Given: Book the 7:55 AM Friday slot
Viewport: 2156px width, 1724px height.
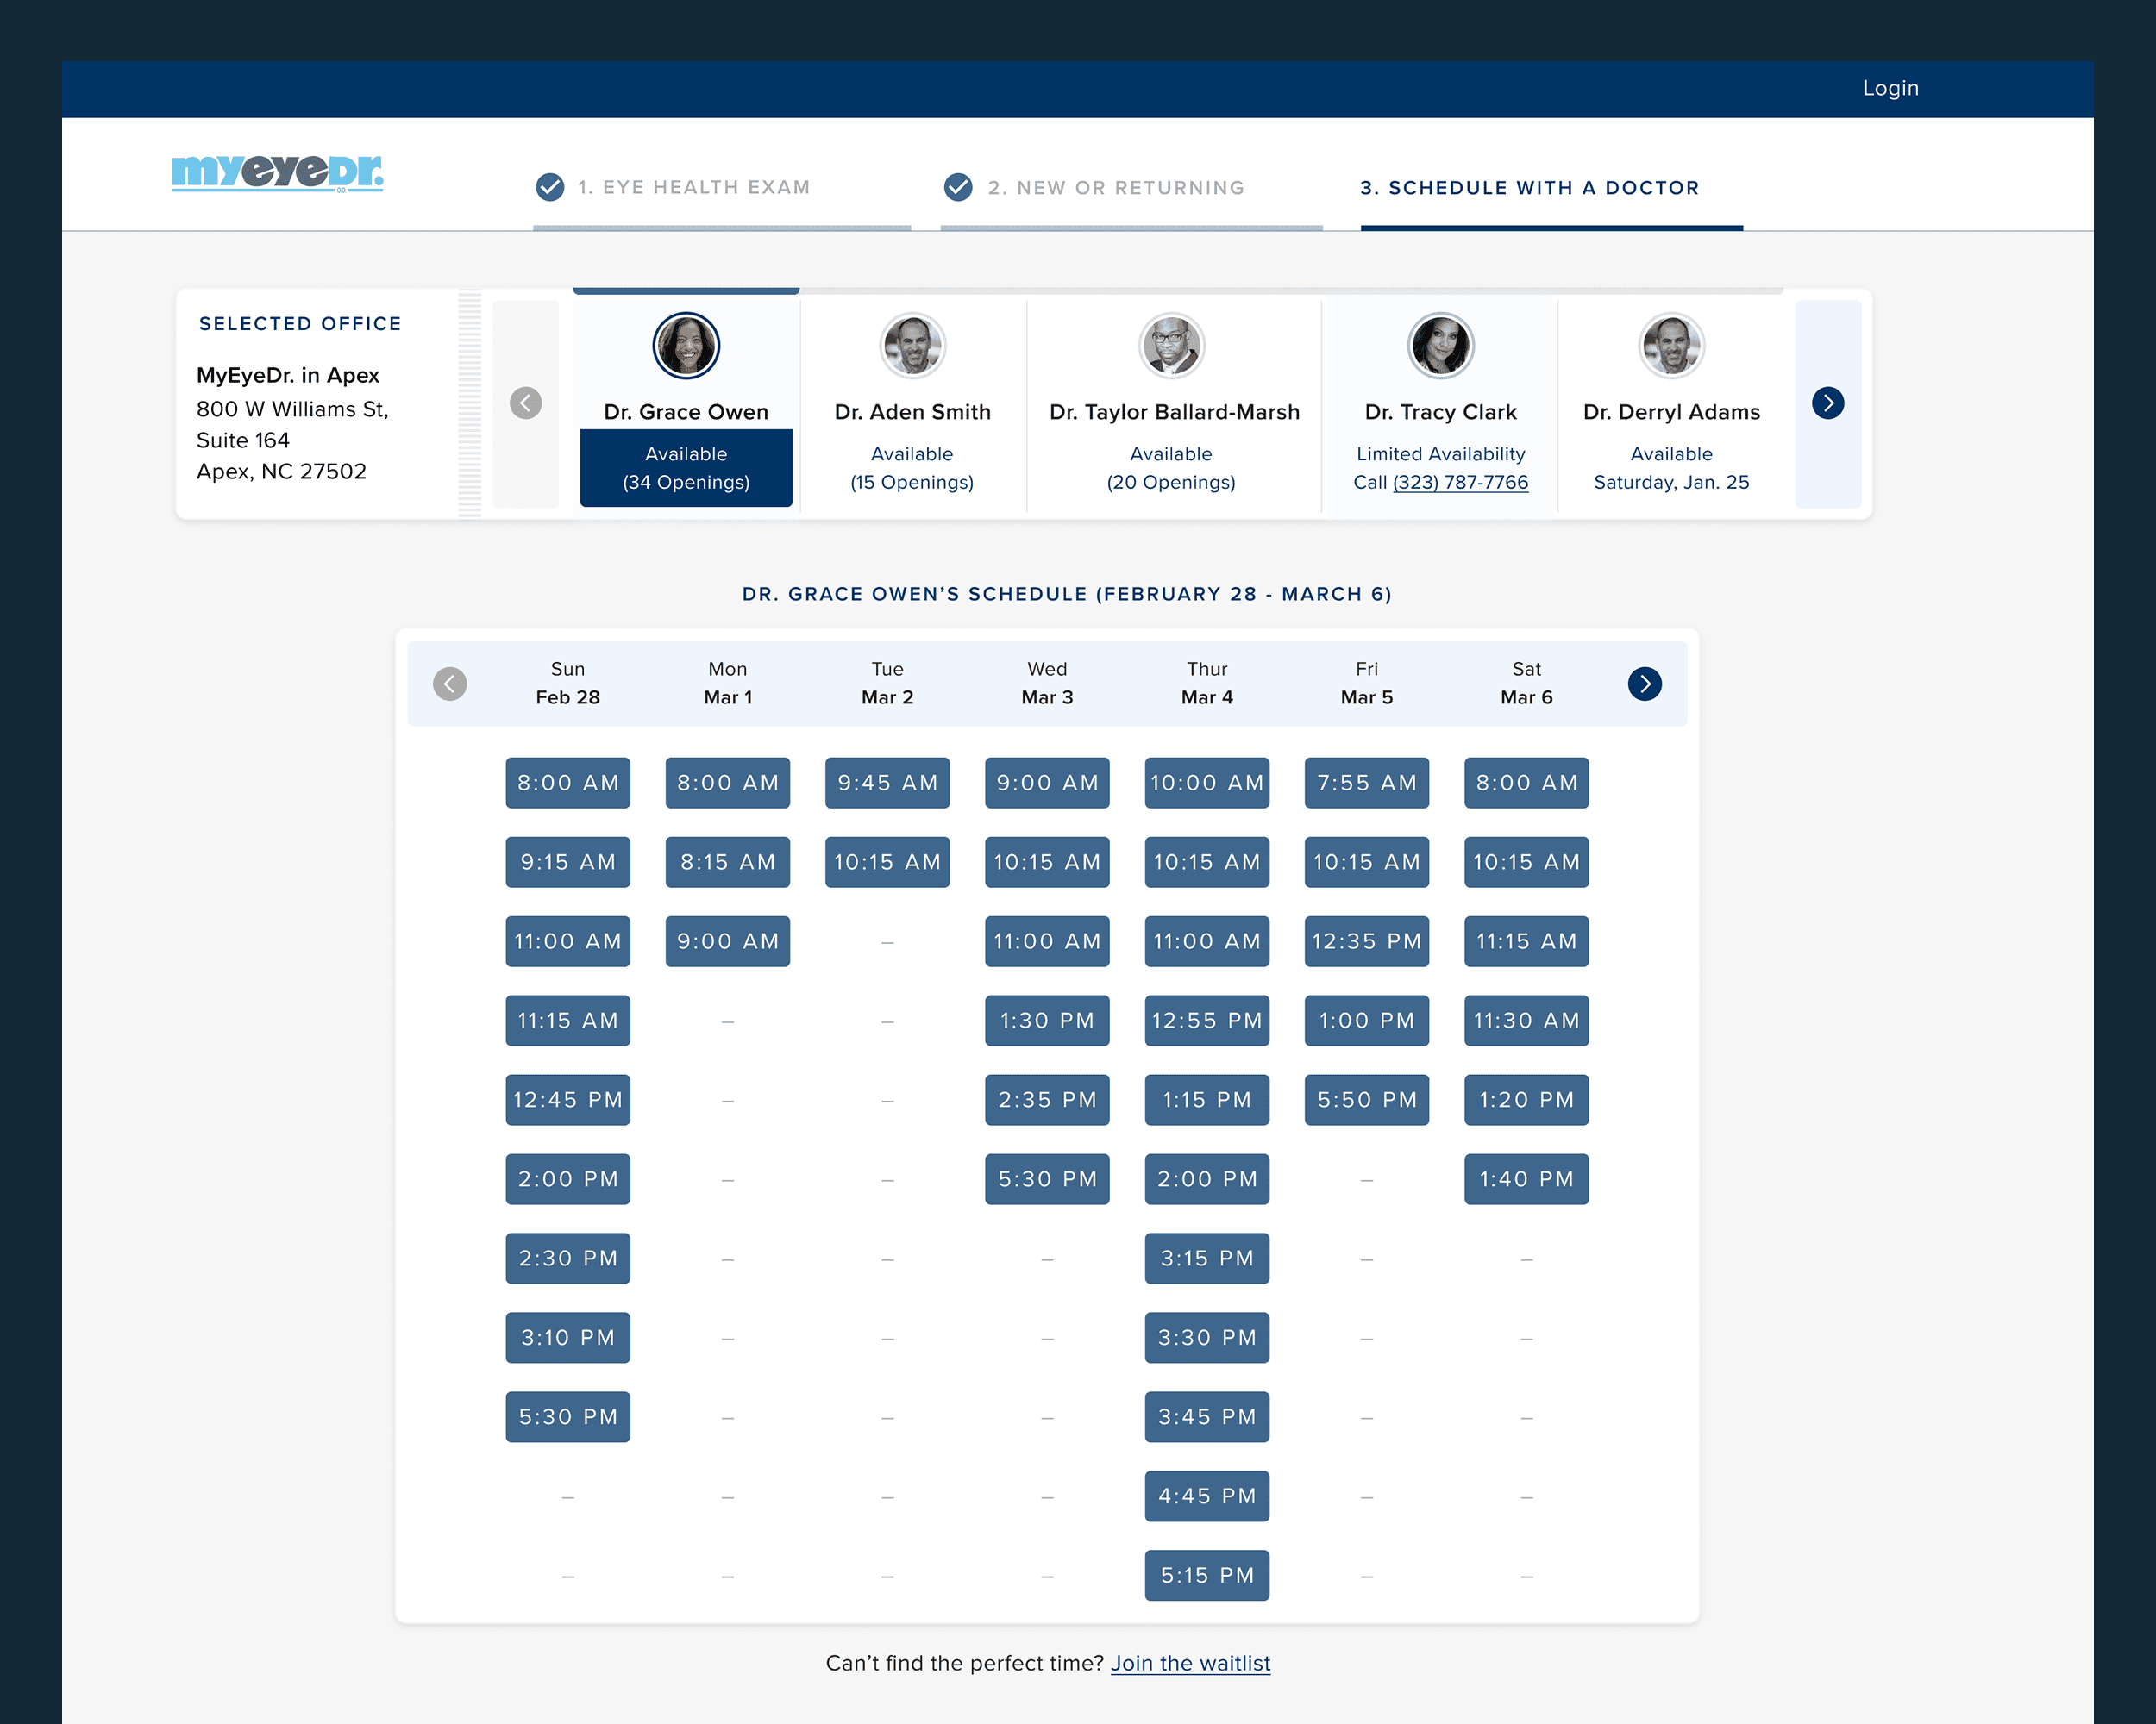Looking at the screenshot, I should click(x=1366, y=783).
